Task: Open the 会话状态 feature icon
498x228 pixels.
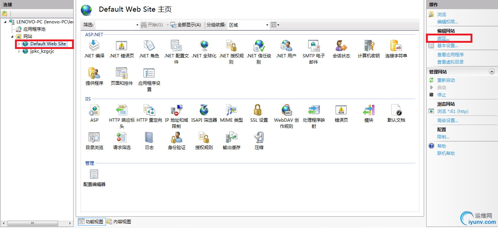Action: point(341,46)
